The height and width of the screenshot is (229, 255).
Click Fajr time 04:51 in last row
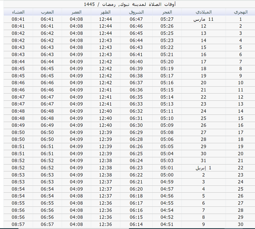[167, 224]
